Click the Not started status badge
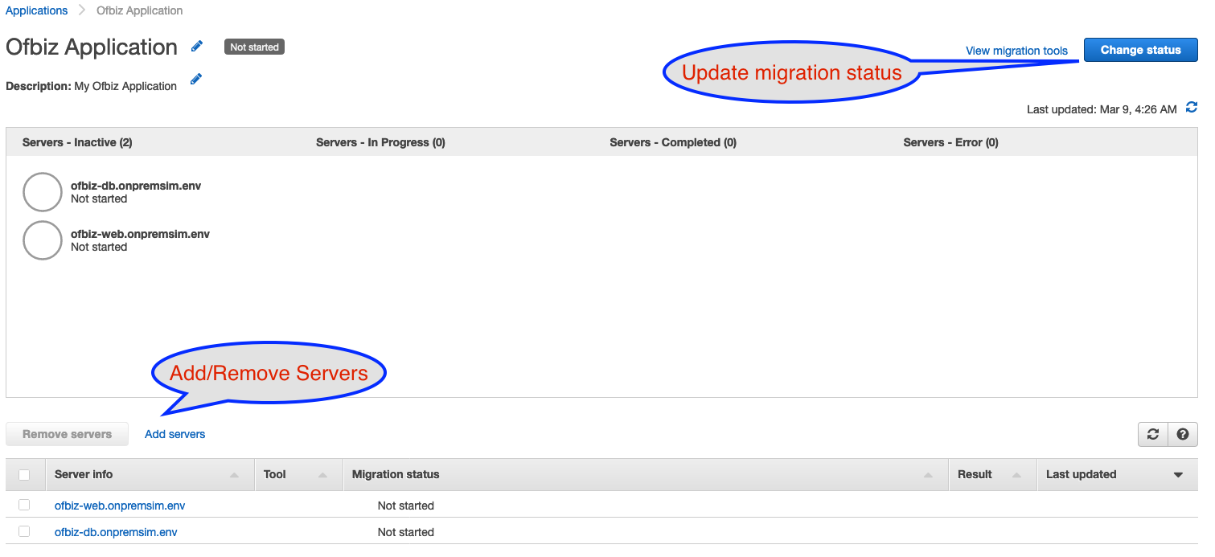 pos(254,47)
